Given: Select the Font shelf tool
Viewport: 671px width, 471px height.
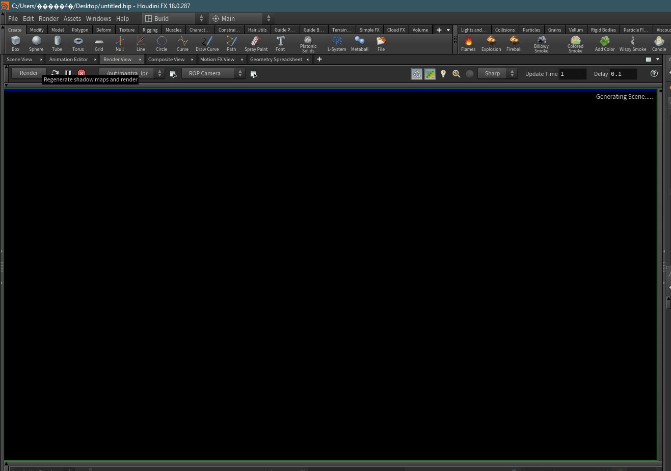Looking at the screenshot, I should tap(280, 43).
